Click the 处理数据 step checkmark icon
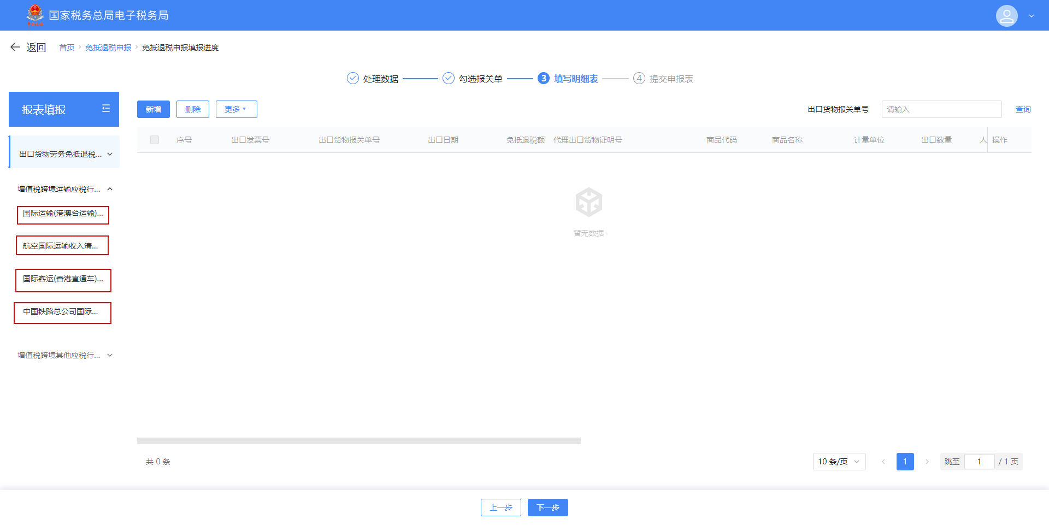This screenshot has width=1049, height=525. (353, 78)
